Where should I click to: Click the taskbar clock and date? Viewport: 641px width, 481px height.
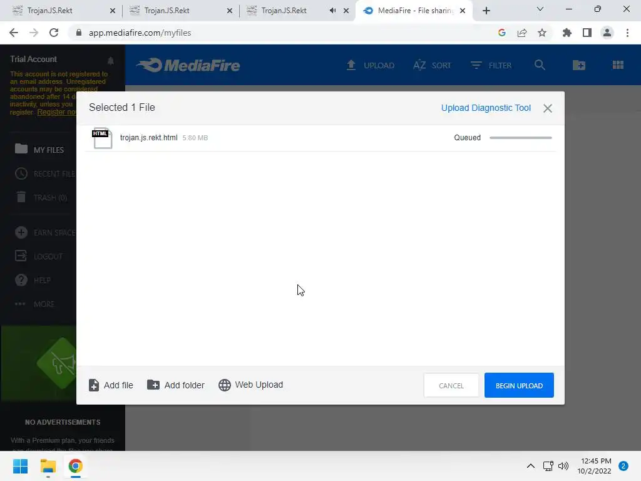click(x=595, y=466)
